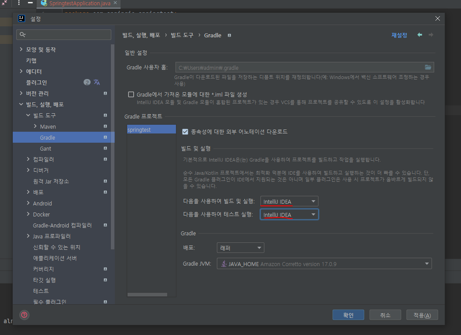Click the search magnifier icon in settings

coord(22,35)
